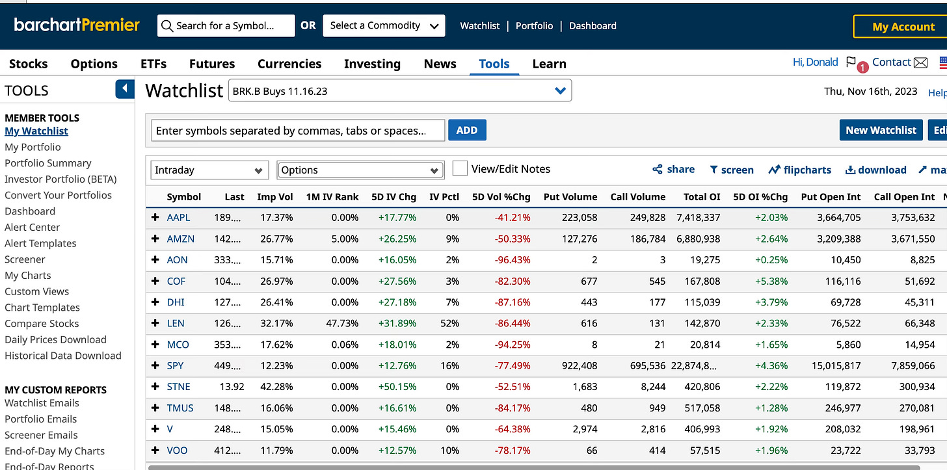Open the Alert Center sidebar link
Screen dimensions: 947x470
pyautogui.click(x=32, y=228)
